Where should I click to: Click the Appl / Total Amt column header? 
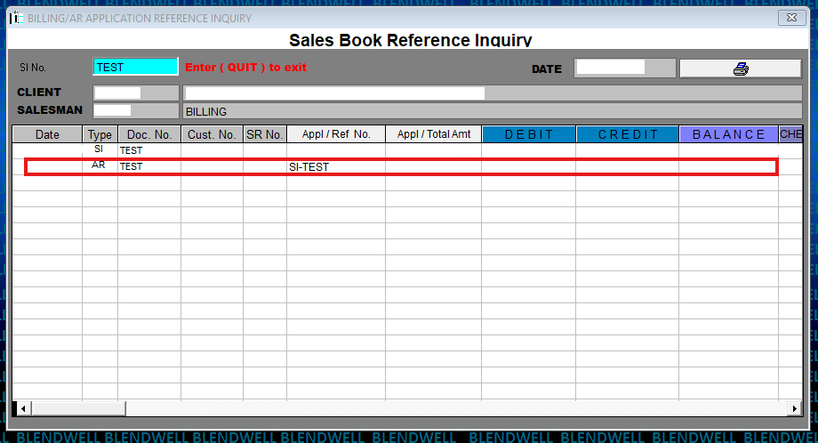pyautogui.click(x=434, y=134)
